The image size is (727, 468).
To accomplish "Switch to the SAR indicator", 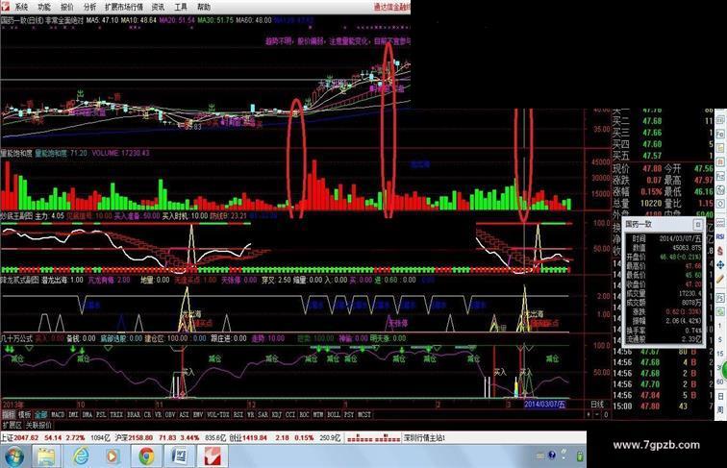I will pos(263,415).
